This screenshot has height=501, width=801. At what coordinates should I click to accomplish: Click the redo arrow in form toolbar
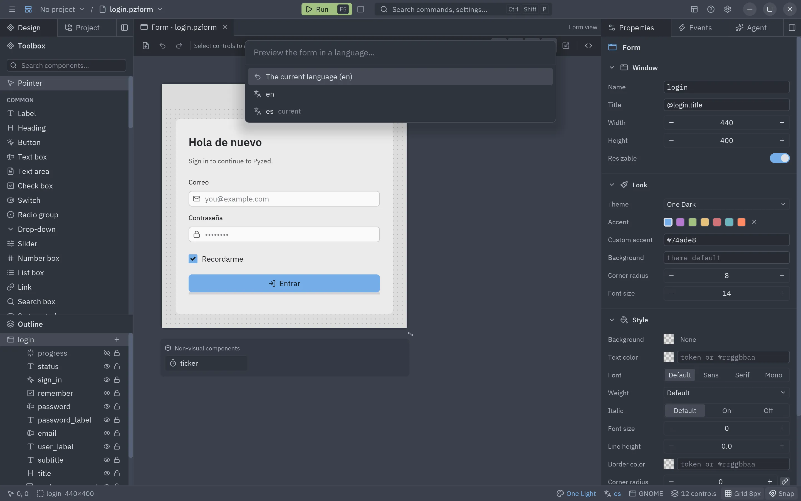[179, 46]
